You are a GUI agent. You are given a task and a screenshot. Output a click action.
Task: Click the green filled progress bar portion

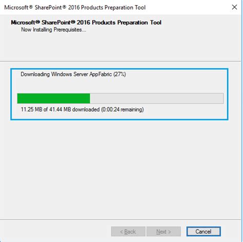pos(53,98)
